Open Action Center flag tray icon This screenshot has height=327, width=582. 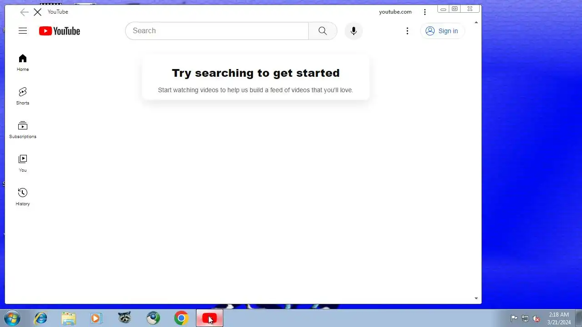pos(514,318)
